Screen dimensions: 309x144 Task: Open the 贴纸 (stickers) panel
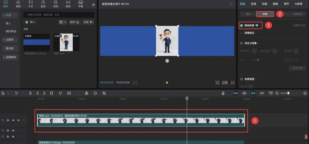[43, 4]
